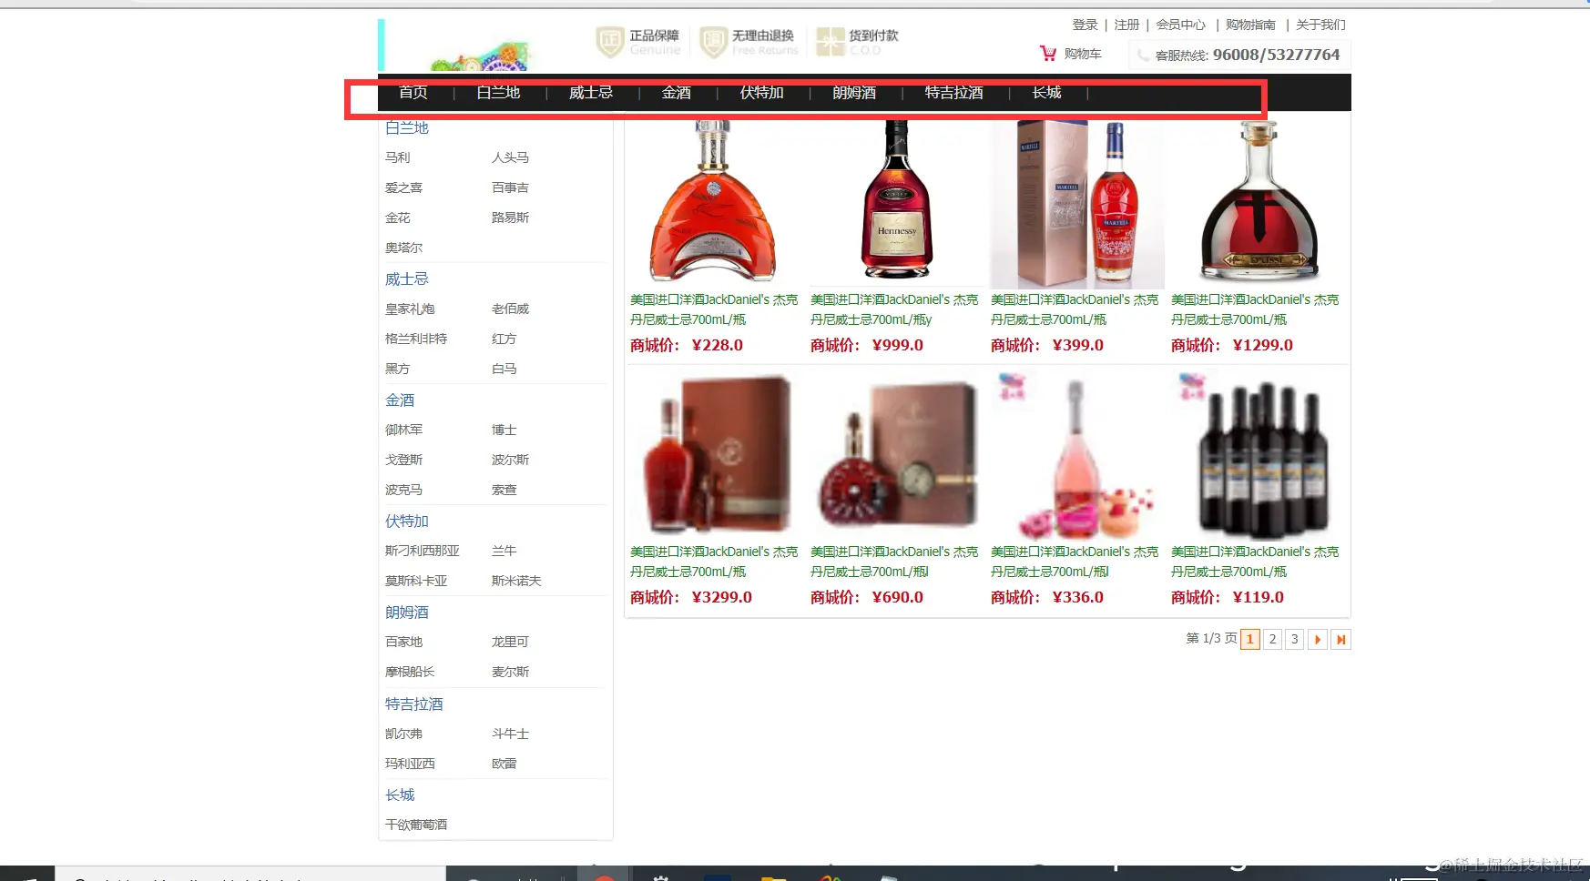Select 斗牛士 brand in sidebar

coord(510,734)
